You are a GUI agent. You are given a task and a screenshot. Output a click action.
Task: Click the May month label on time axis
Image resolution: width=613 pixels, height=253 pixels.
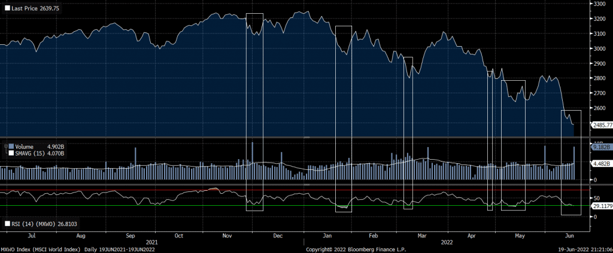click(x=519, y=236)
